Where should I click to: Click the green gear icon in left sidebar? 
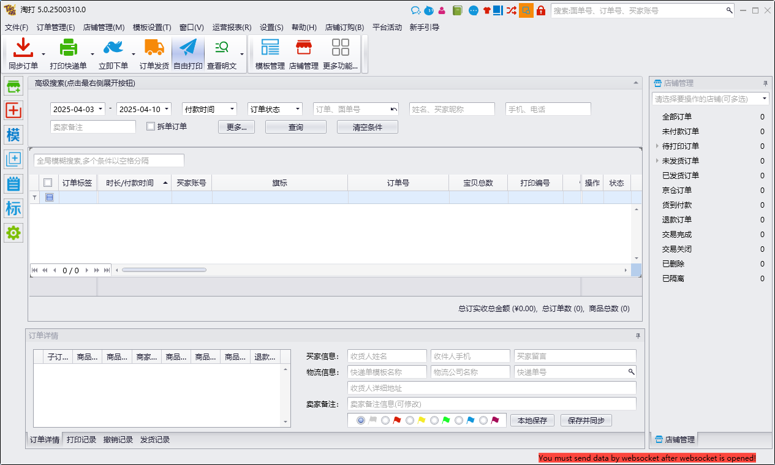tap(13, 233)
